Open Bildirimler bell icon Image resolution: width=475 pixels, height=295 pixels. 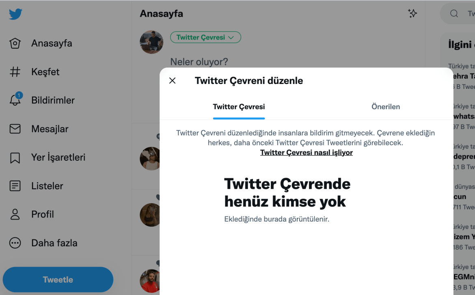pyautogui.click(x=15, y=100)
